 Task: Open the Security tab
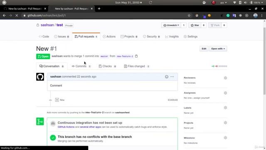pos(151,37)
